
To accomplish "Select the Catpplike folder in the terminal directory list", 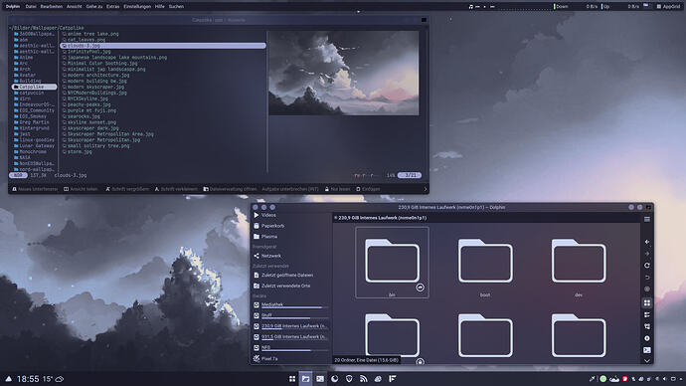I will 34,87.
